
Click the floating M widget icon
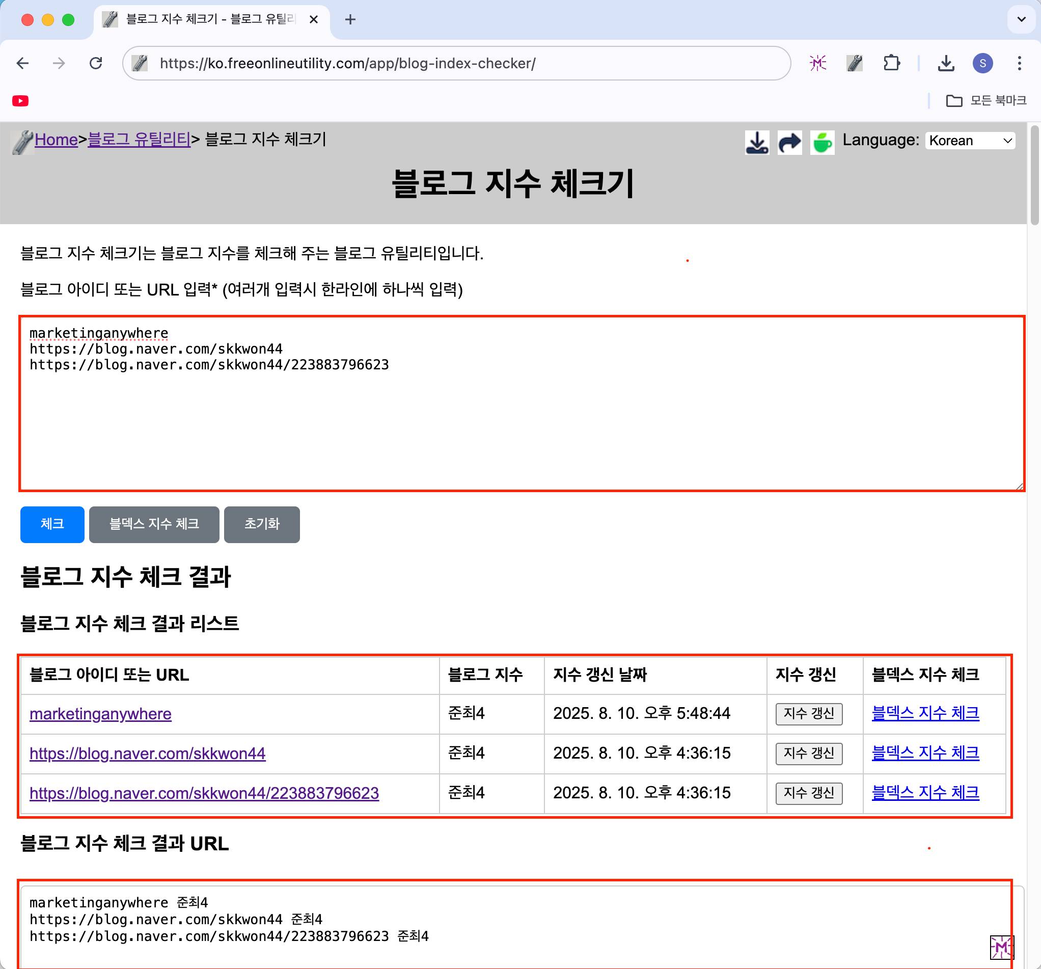pyautogui.click(x=1001, y=947)
